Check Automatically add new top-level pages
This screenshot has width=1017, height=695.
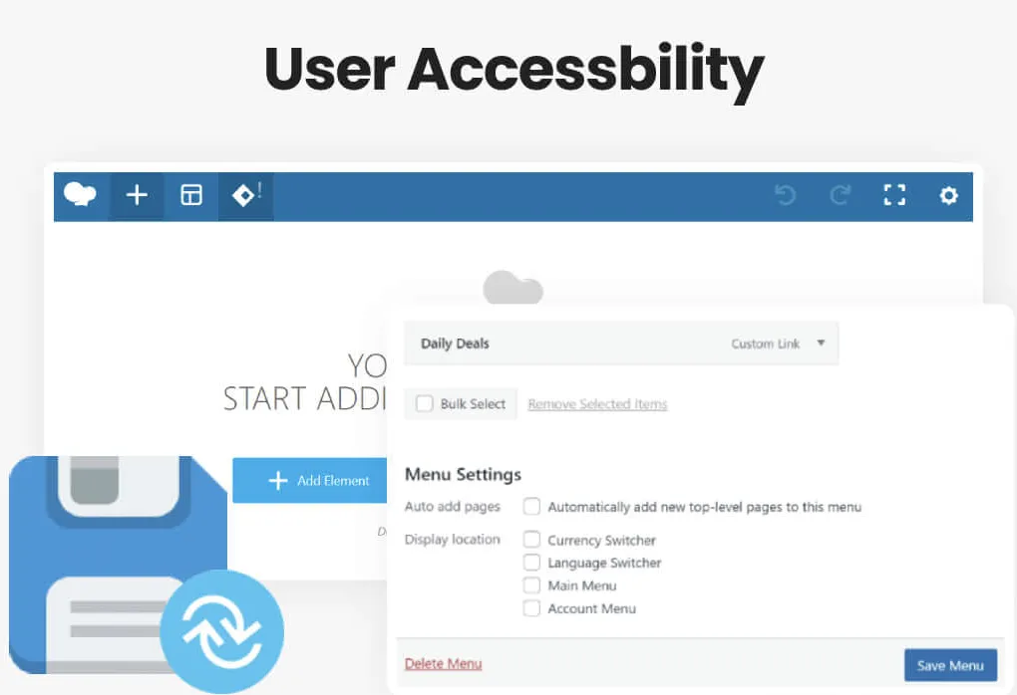point(531,507)
